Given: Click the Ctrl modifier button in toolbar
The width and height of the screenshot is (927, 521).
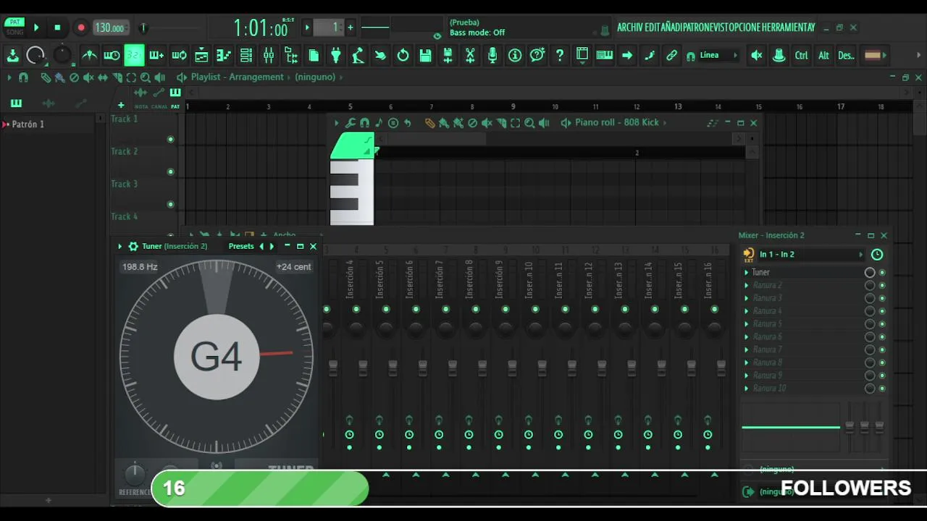Looking at the screenshot, I should [801, 55].
